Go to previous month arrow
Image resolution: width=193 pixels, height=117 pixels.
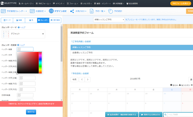(x=82, y=79)
